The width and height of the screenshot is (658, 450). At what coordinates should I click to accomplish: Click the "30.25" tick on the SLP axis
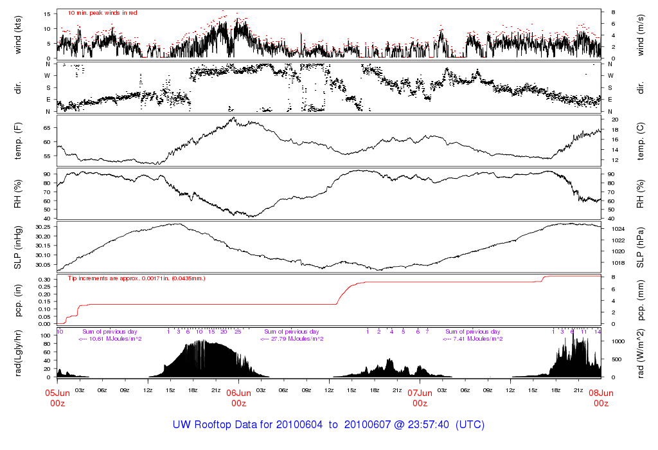pyautogui.click(x=43, y=227)
